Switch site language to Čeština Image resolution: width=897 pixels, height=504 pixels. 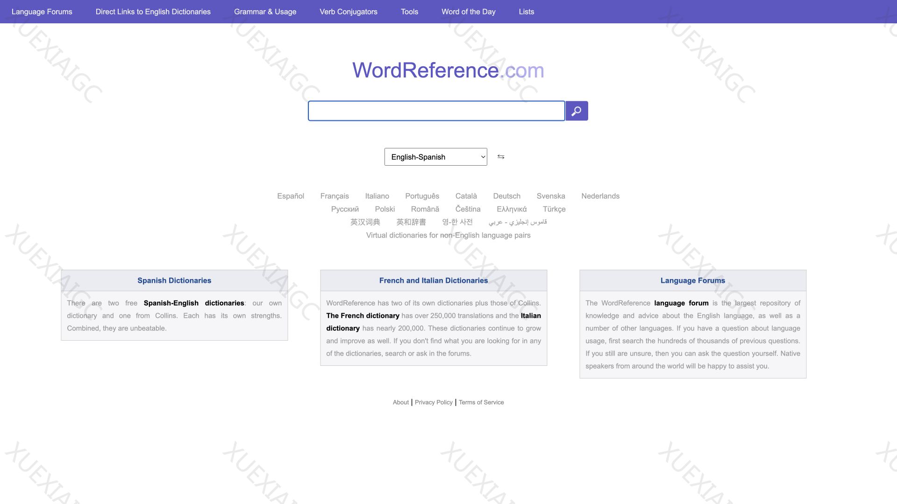[468, 209]
